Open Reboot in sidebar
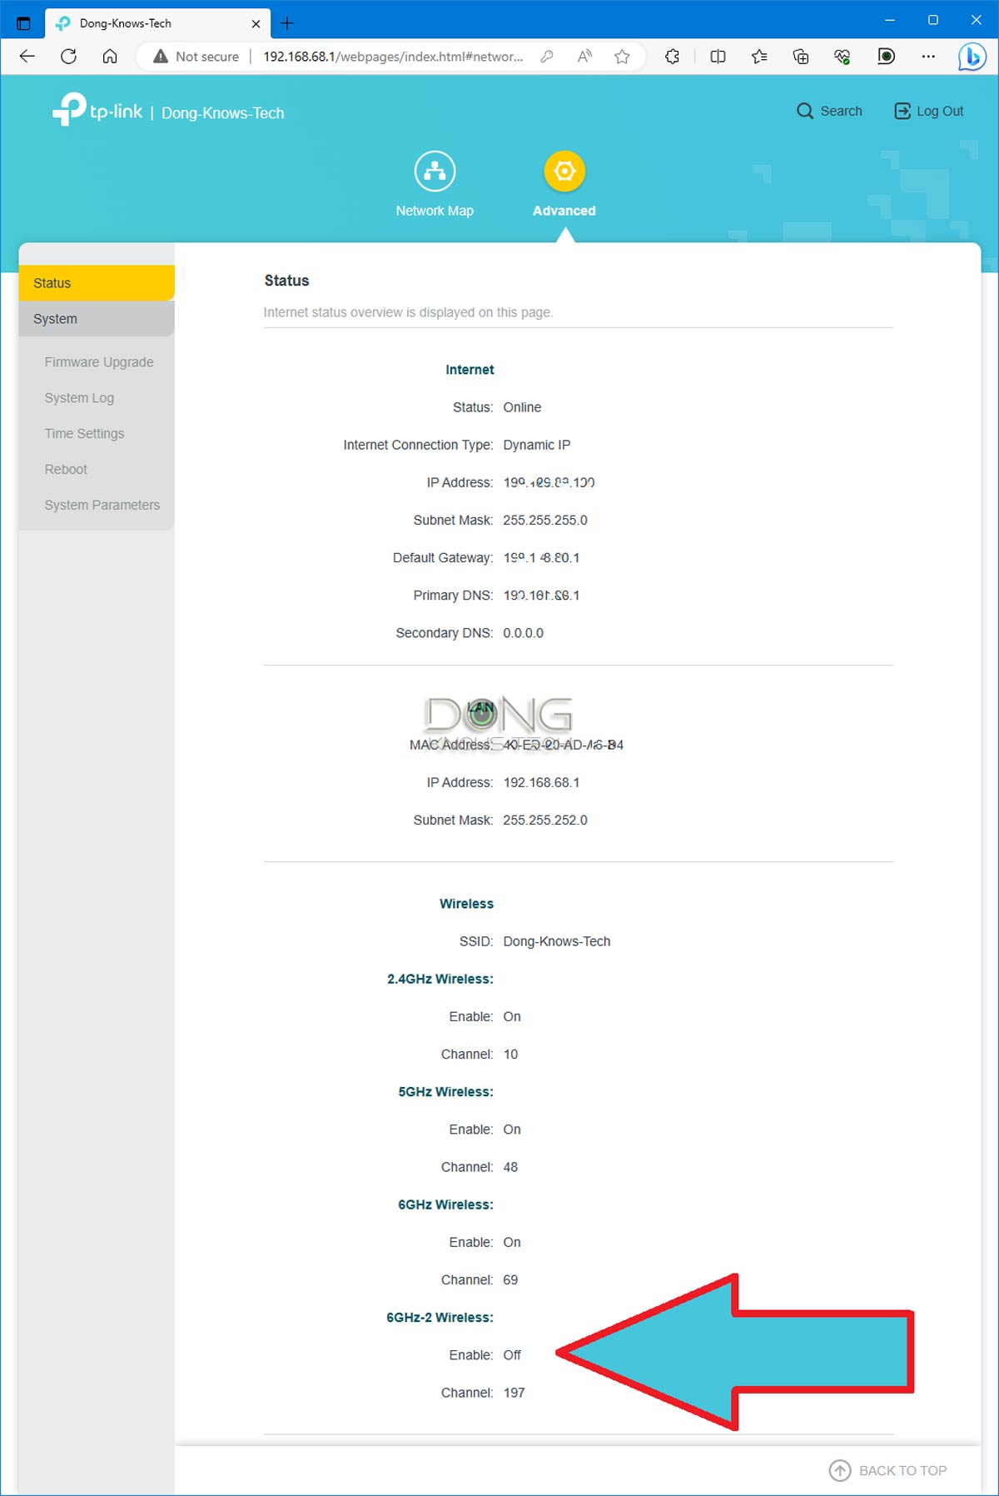The image size is (999, 1496). point(66,470)
